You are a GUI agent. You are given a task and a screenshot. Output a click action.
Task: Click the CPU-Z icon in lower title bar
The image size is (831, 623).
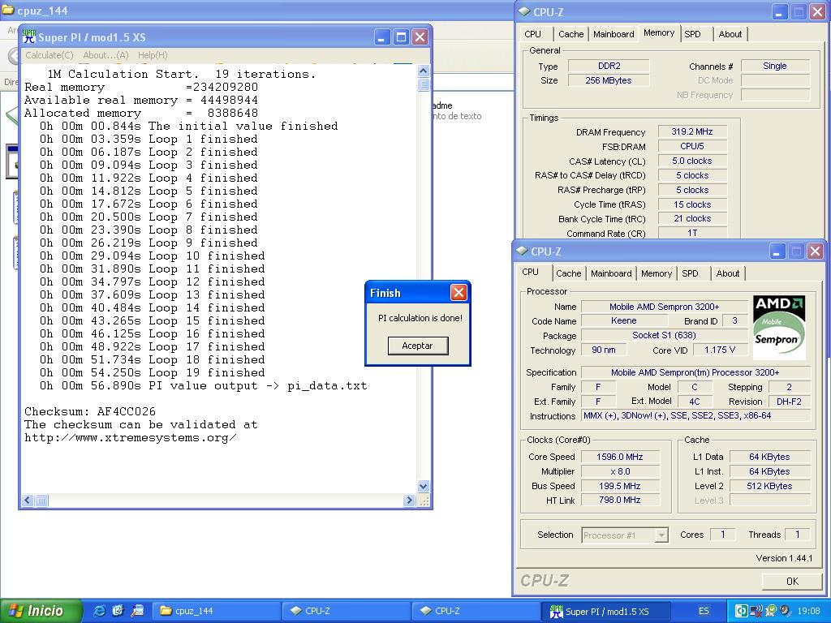(x=522, y=251)
